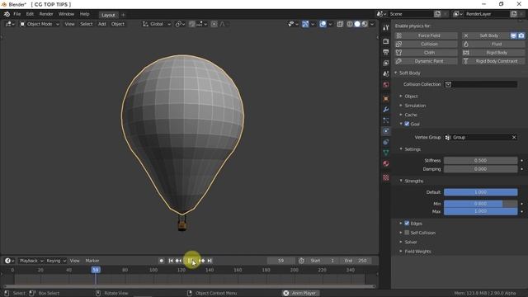Enable Rigid Body physics
528x297 pixels.
click(493, 53)
